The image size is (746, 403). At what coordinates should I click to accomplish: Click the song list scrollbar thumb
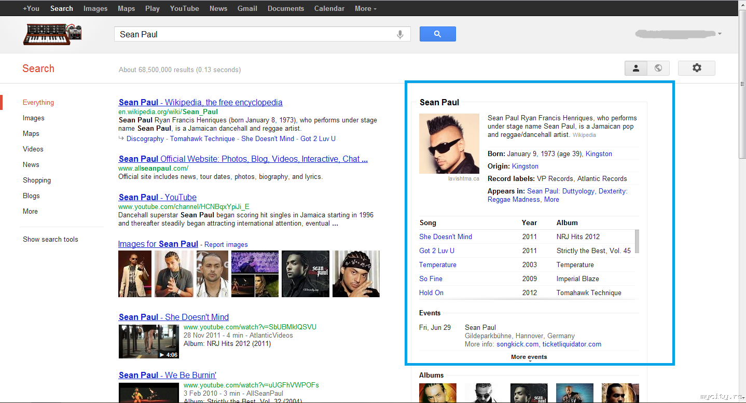tap(637, 241)
